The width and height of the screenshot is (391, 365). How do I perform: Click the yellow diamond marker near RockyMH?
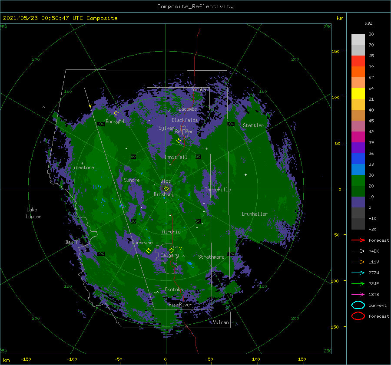click(116, 113)
